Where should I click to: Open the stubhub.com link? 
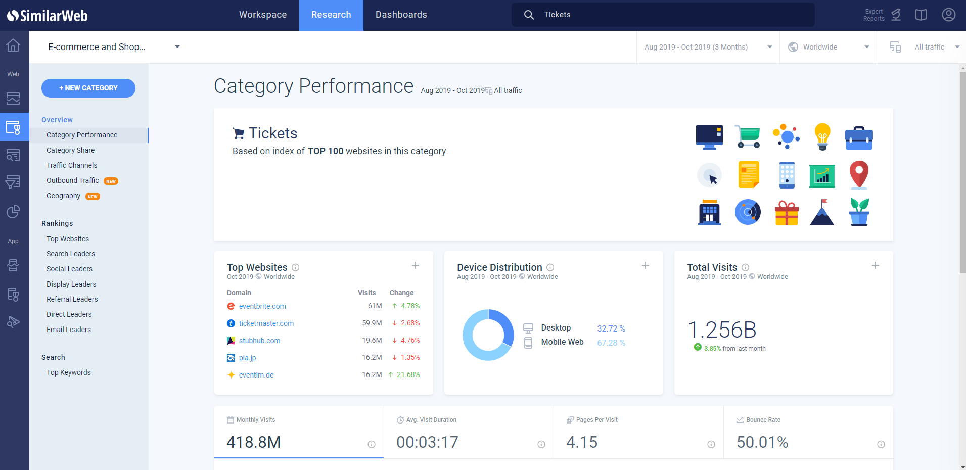point(260,341)
